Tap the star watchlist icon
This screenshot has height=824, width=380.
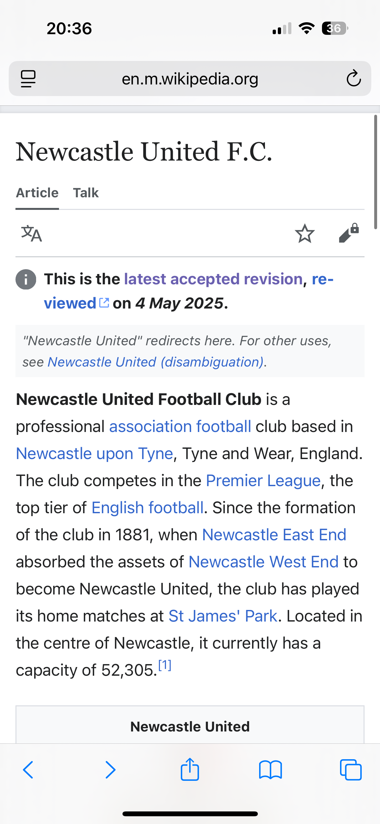305,233
